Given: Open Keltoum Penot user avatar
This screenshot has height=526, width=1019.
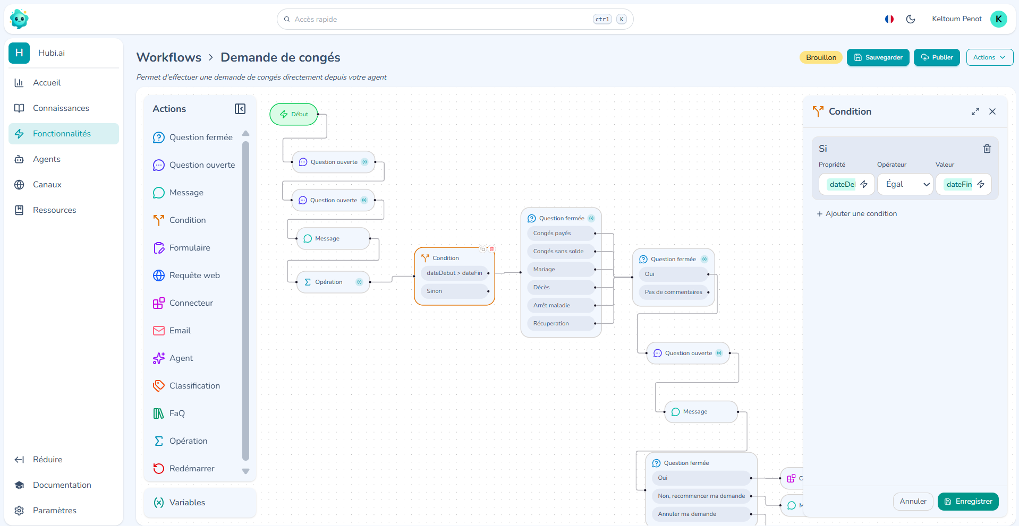Looking at the screenshot, I should 999,19.
